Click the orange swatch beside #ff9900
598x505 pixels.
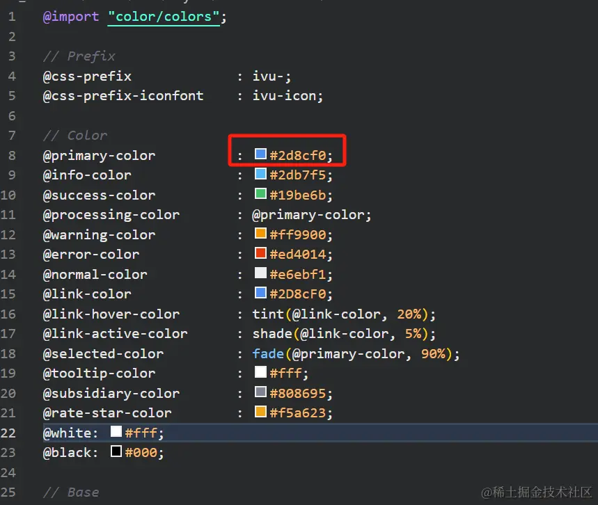(260, 233)
